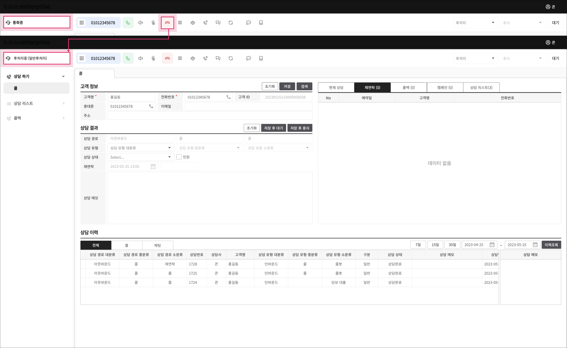Click the phone icon in 휴대폰 field
567x348 pixels.
[x=151, y=106]
